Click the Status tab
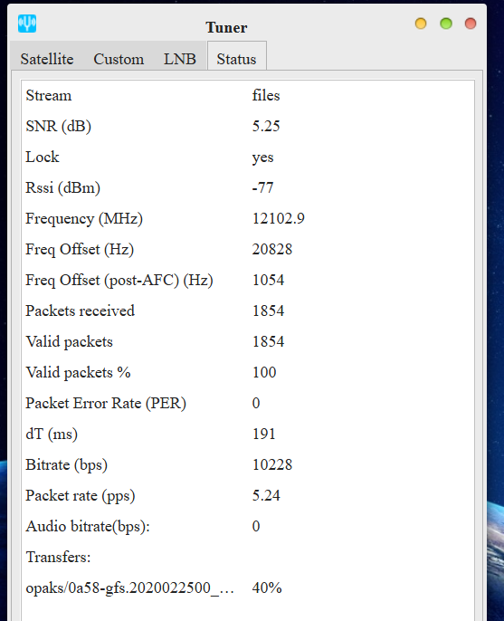 pos(236,59)
